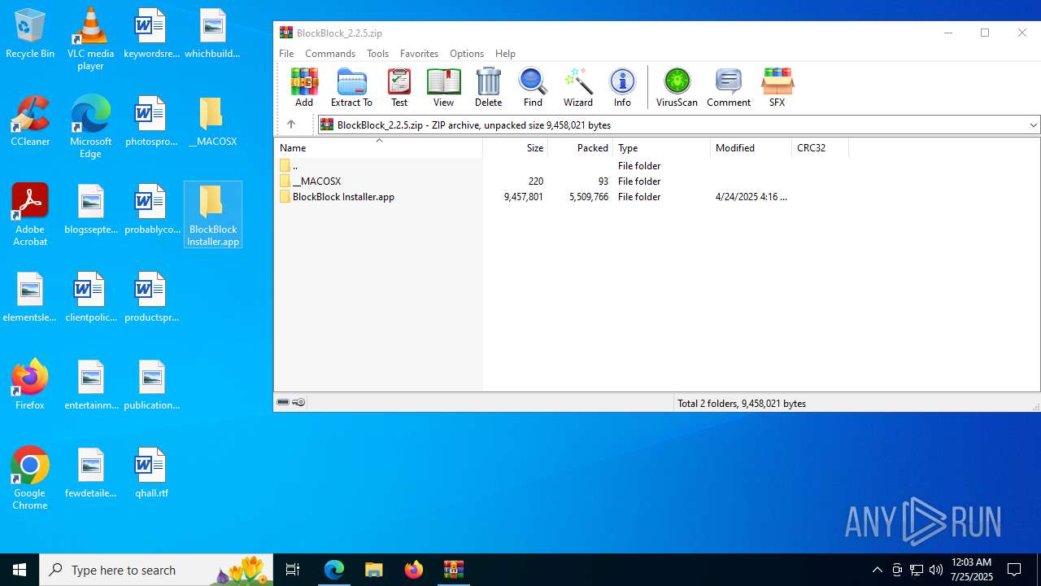Select the keywordsre... document on desktop
Viewport: 1041px width, 586px height.
(151, 34)
